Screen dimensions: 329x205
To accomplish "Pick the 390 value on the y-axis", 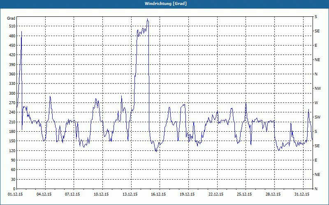I will pyautogui.click(x=12, y=65).
